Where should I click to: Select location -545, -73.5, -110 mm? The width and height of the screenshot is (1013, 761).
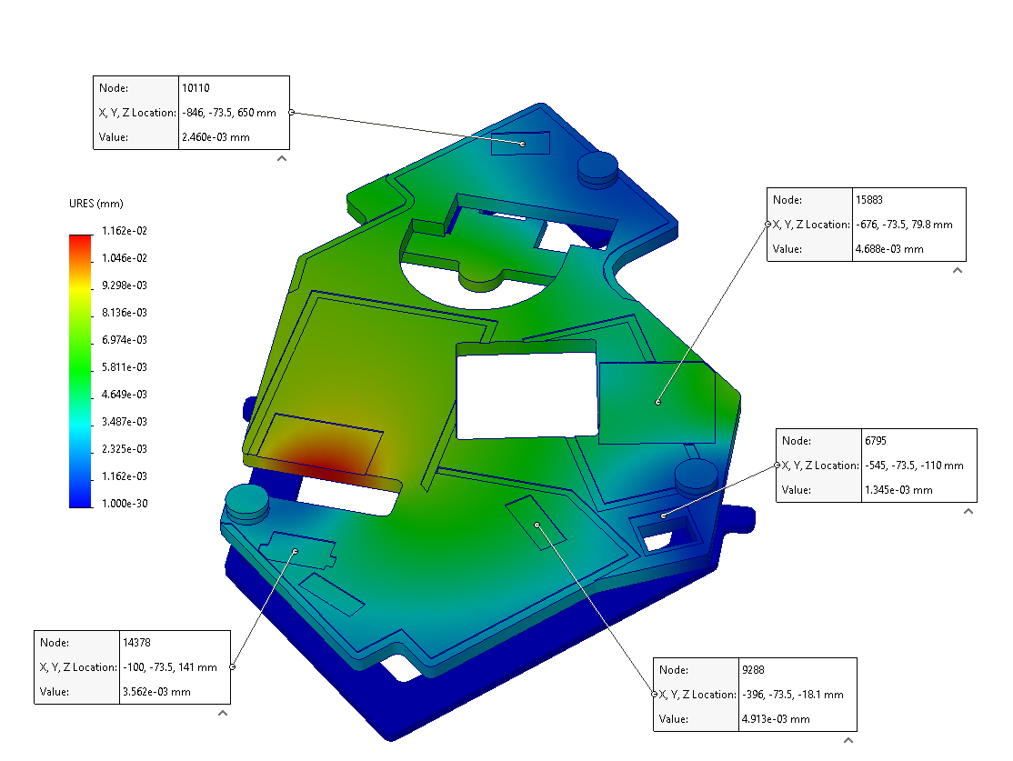coord(914,466)
